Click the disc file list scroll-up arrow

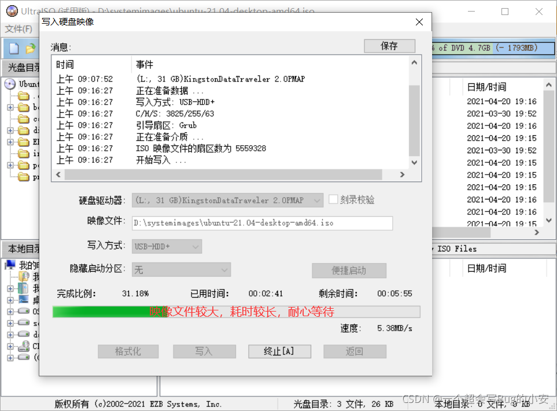point(549,85)
